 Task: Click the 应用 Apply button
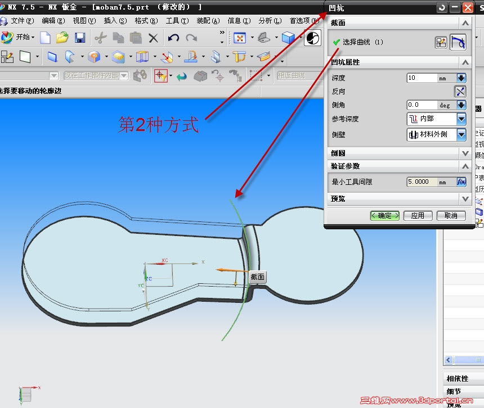click(418, 216)
